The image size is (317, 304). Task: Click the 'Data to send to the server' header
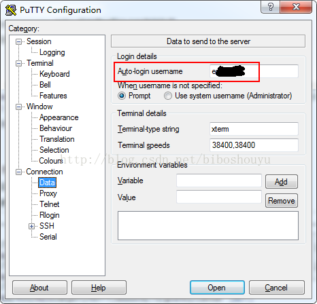[208, 41]
